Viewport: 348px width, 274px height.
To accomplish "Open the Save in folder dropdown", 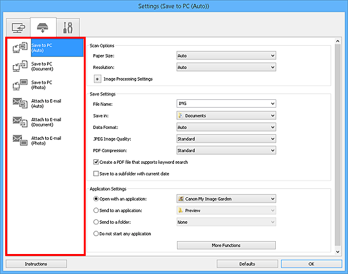I will [226, 115].
